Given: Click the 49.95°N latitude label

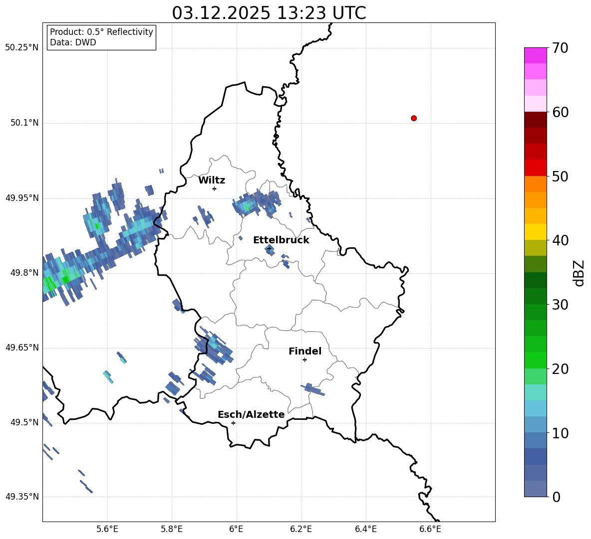Looking at the screenshot, I should (22, 198).
